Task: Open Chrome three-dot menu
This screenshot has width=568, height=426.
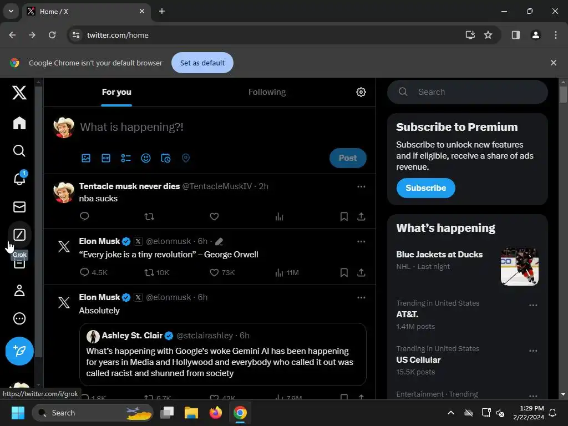Action: [x=555, y=35]
